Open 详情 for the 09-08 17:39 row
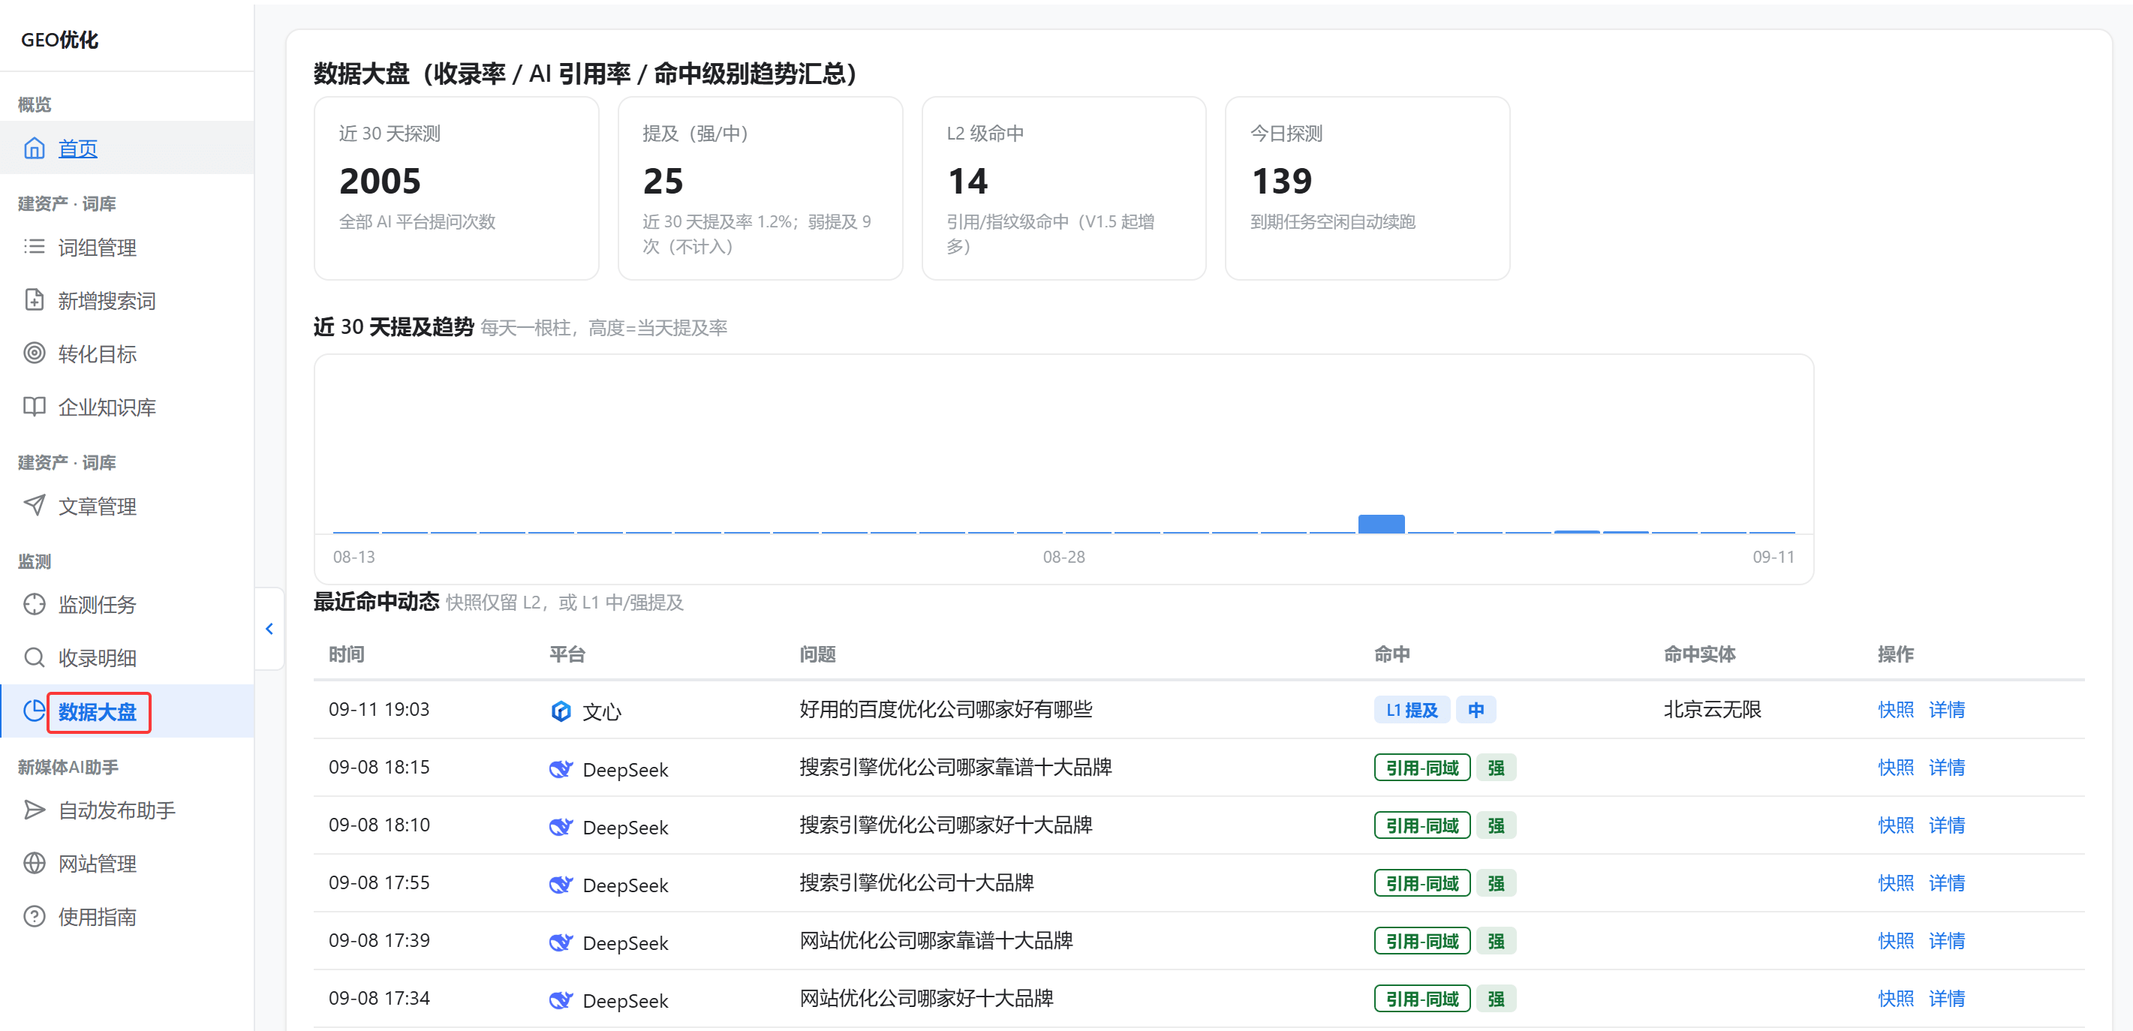Image resolution: width=2133 pixels, height=1031 pixels. (1947, 942)
